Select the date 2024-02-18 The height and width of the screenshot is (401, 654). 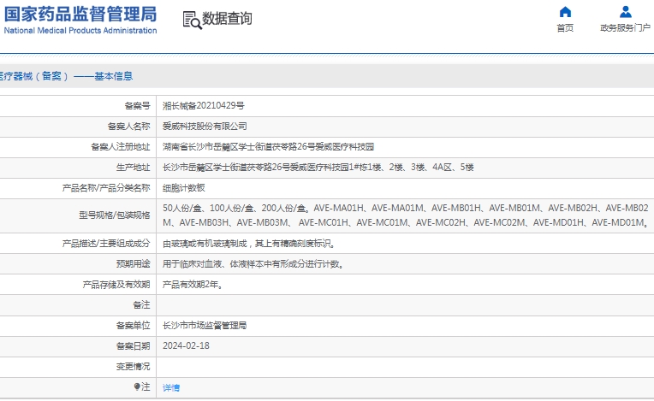(186, 346)
